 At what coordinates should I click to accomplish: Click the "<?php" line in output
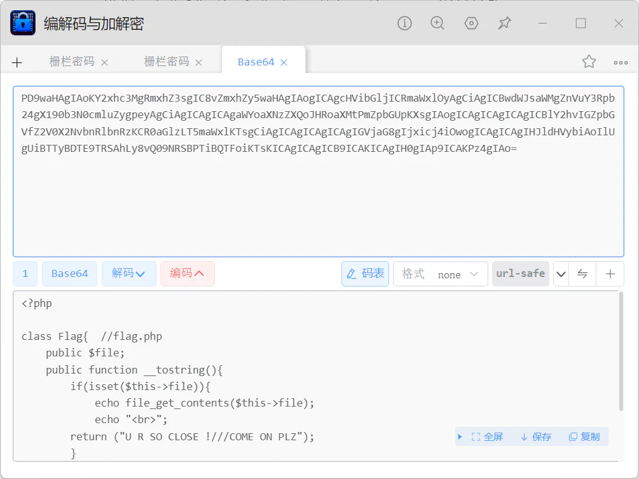click(x=37, y=304)
